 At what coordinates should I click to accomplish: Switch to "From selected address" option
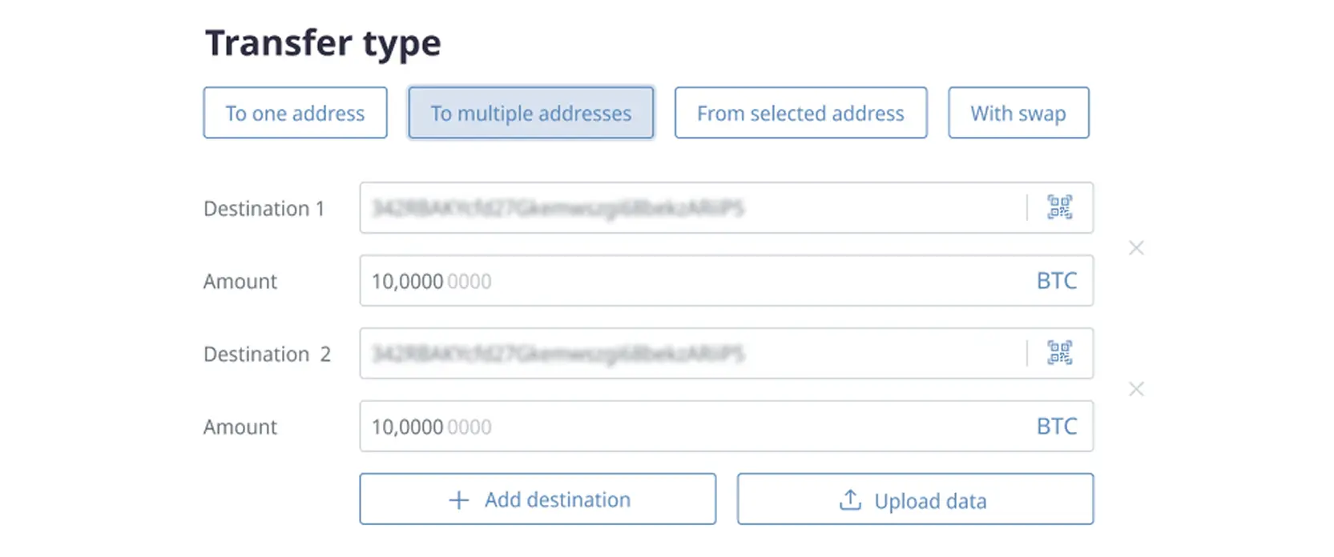pyautogui.click(x=800, y=113)
